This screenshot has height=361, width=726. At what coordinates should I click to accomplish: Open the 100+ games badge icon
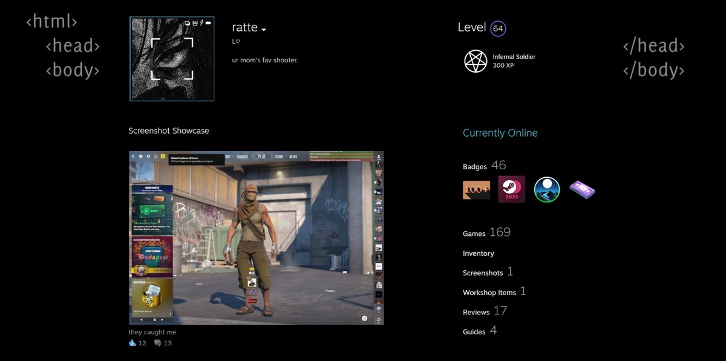(477, 190)
